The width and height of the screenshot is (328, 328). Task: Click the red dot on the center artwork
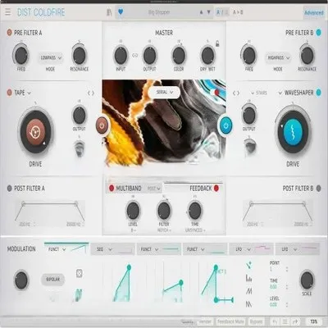(x=217, y=93)
